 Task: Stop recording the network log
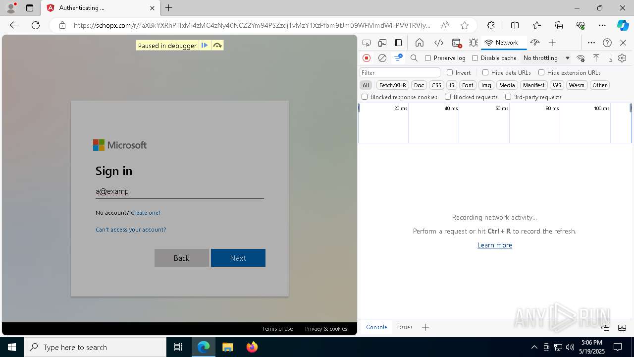367,58
